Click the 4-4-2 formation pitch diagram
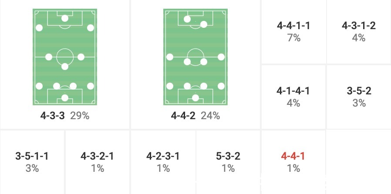Screen dimensions: 391x194 [x=195, y=57]
